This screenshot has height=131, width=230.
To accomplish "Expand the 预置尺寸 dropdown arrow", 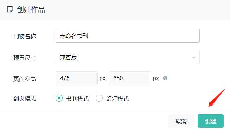I will tap(194, 58).
